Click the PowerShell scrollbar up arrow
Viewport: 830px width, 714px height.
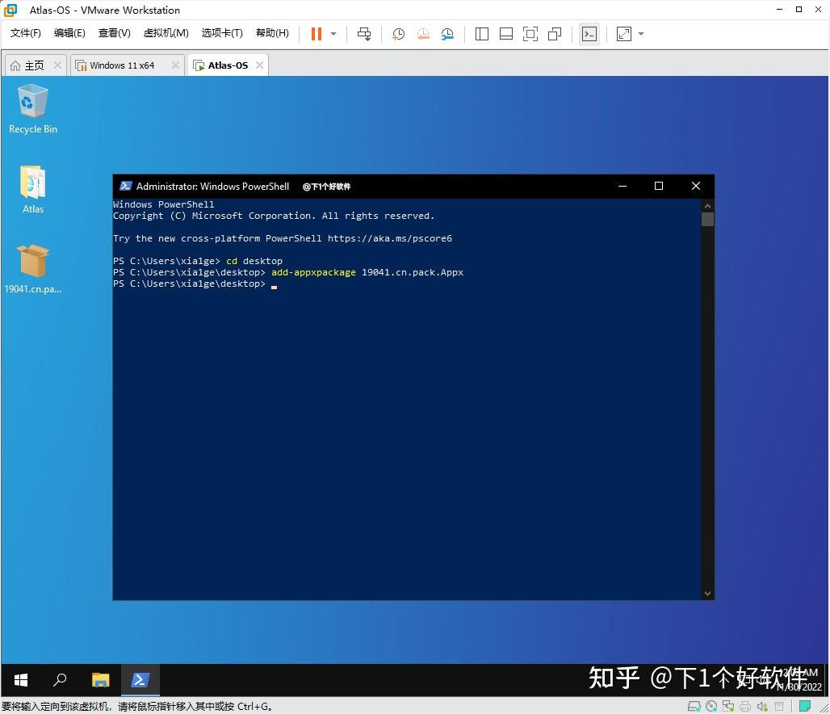(708, 205)
